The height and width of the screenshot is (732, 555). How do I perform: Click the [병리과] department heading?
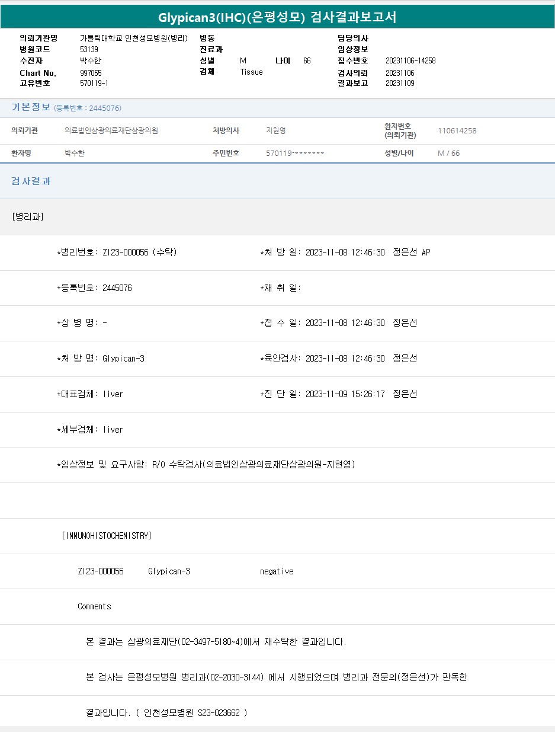point(28,216)
